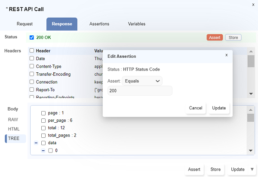The height and width of the screenshot is (177, 258).
Task: Uncheck the 200 OK status checkbox
Action: pyautogui.click(x=32, y=37)
